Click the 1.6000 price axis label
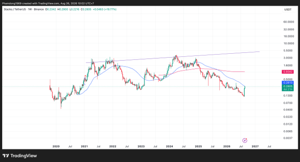The image size is (300, 162). 289,65
